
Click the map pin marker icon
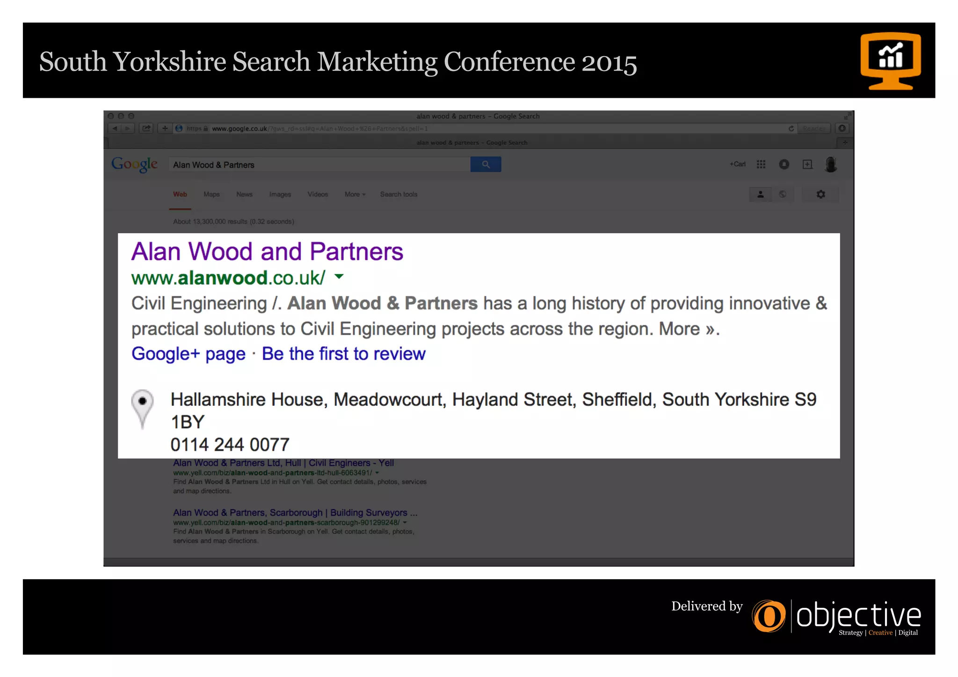pos(142,409)
